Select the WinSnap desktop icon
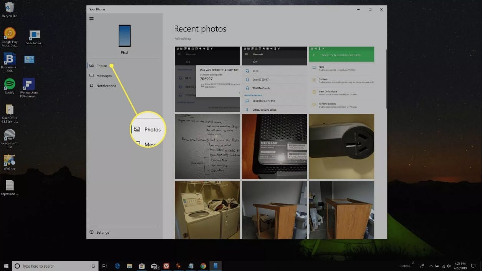This screenshot has height=271, width=482. [x=10, y=162]
